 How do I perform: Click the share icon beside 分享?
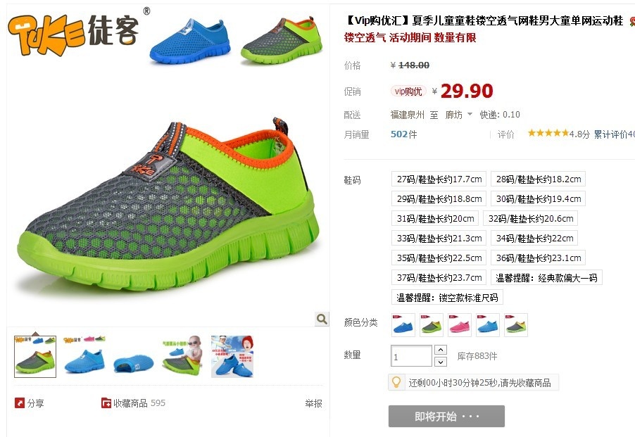point(20,403)
